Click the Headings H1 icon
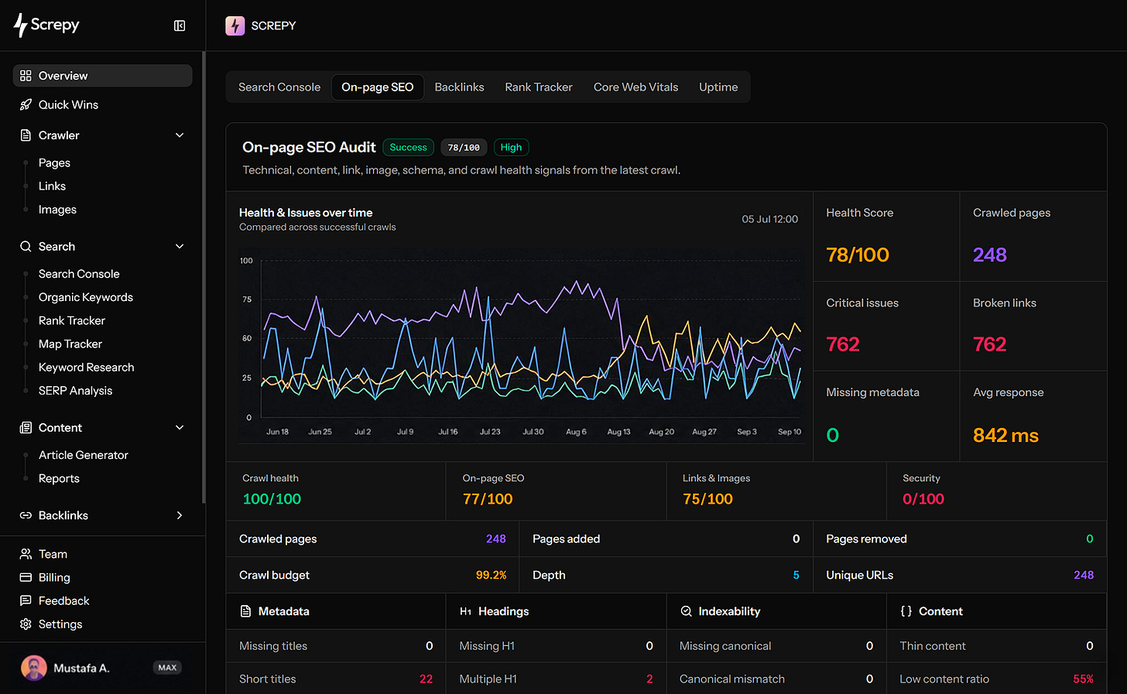This screenshot has width=1127, height=694. (466, 611)
